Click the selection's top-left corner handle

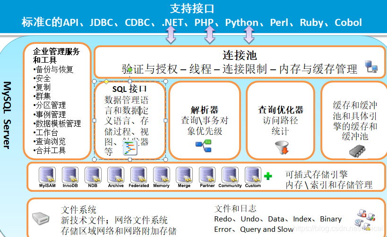coord(94,81)
